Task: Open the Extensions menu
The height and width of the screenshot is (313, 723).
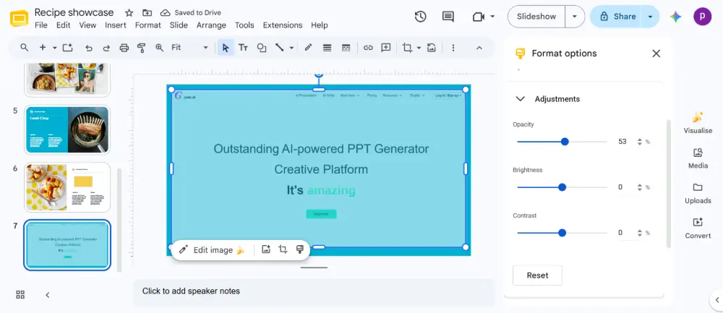Action: (283, 25)
